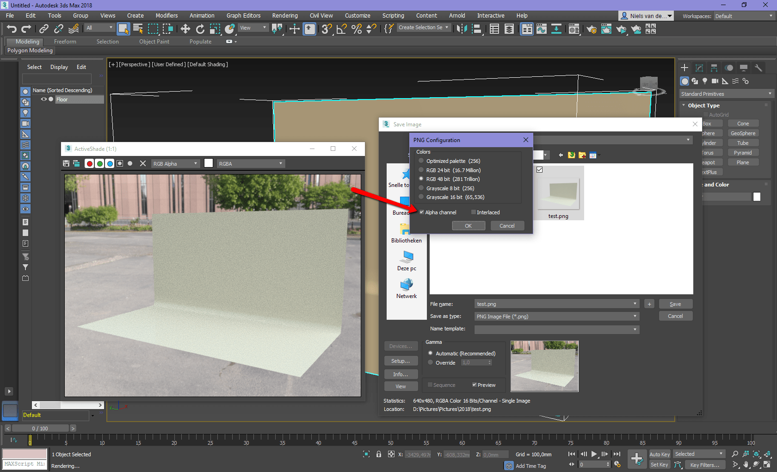777x472 pixels.
Task: Toggle the red channel in ActiveShade
Action: click(89, 163)
